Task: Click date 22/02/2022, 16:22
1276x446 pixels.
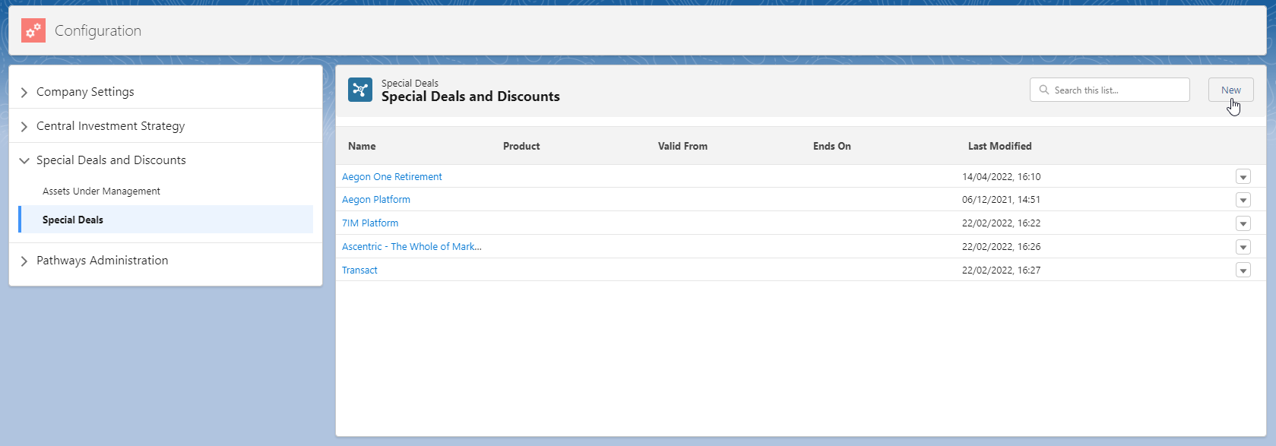Action: pos(1002,223)
